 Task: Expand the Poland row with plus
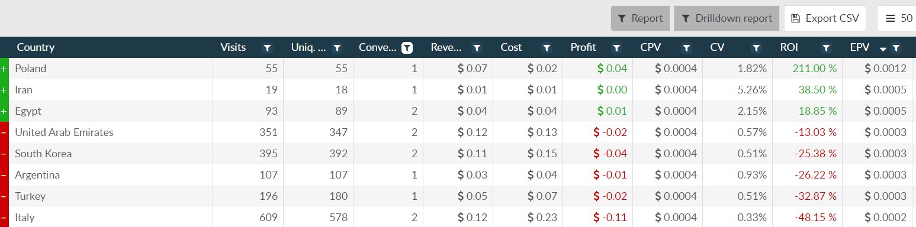coord(4,69)
